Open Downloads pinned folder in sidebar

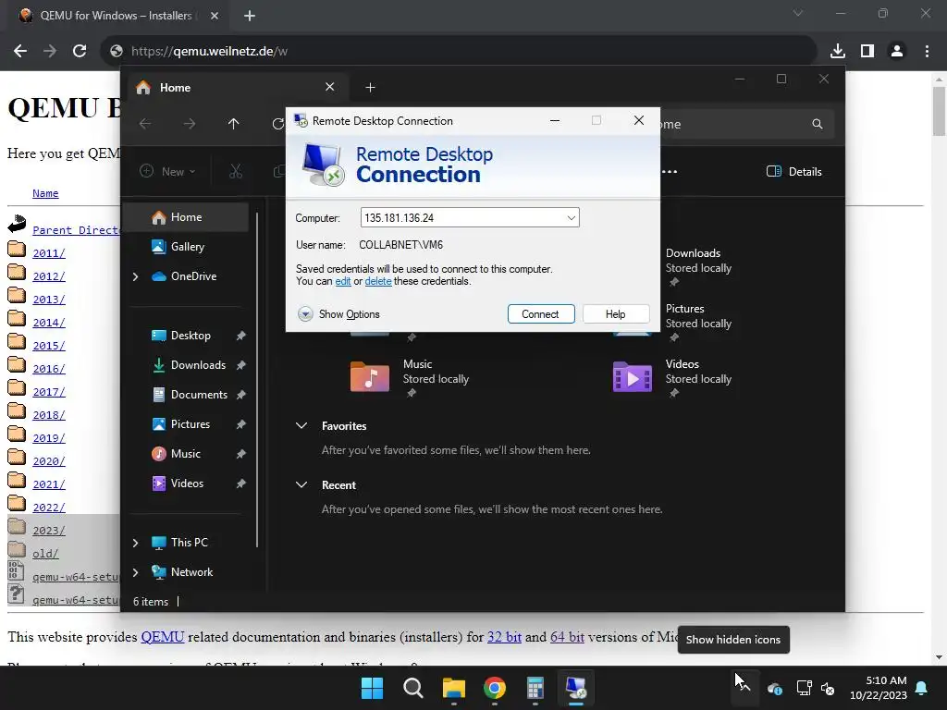point(198,365)
